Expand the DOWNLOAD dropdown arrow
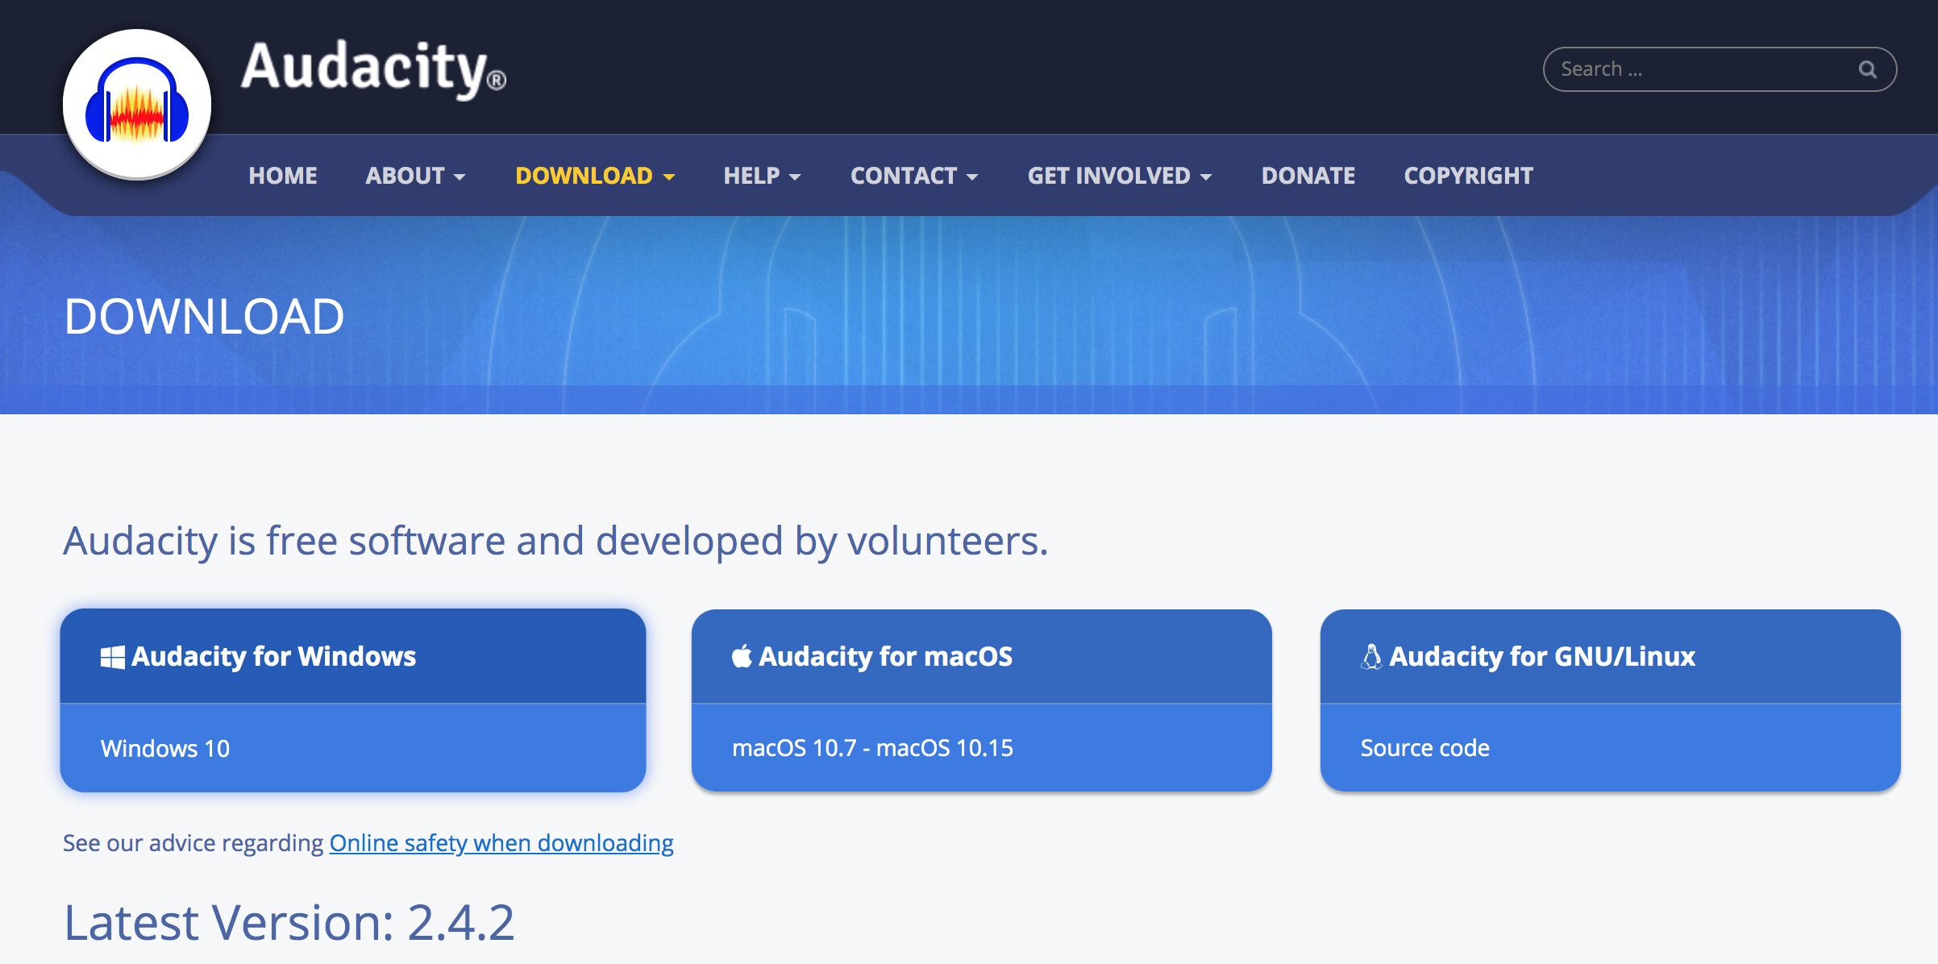 point(669,177)
